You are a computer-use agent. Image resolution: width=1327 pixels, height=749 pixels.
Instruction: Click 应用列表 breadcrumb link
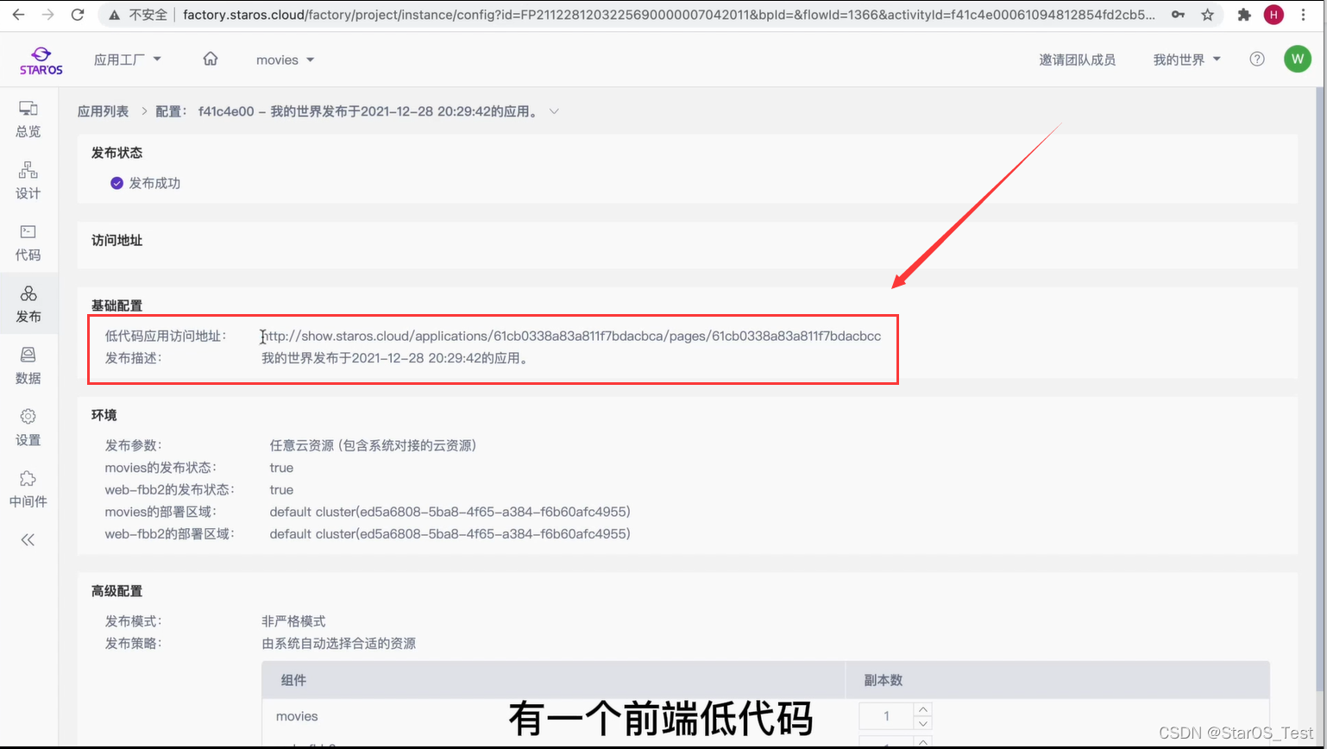103,111
